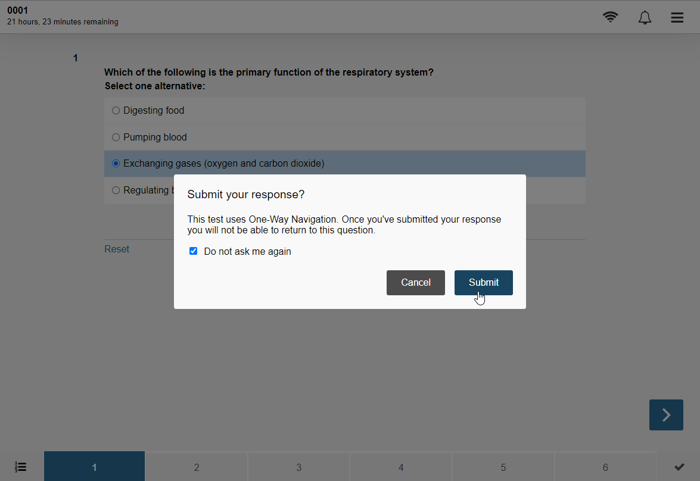Switch to question tab 2
This screenshot has width=700, height=481.
197,467
